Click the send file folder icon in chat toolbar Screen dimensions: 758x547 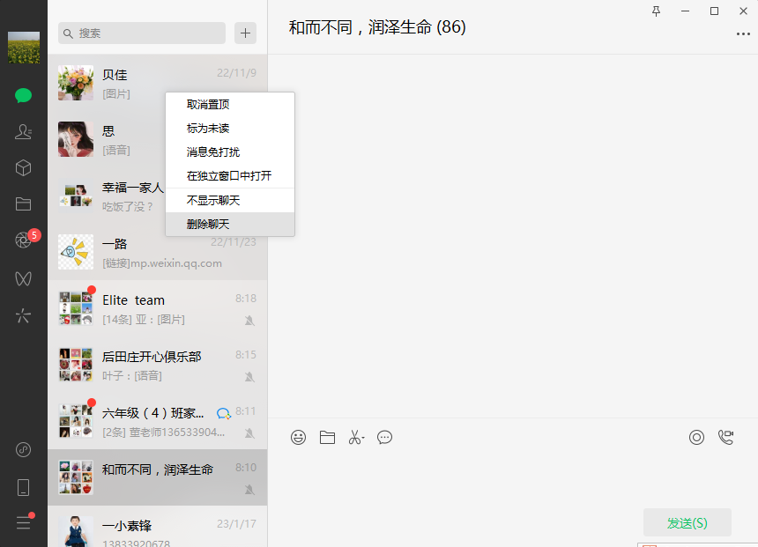tap(327, 437)
